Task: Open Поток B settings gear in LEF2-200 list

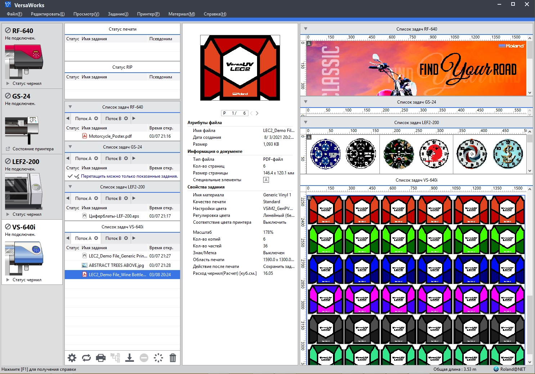Action: (x=126, y=198)
